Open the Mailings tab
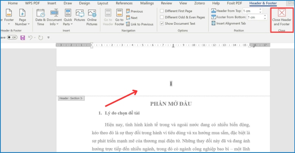295x153 pixels. [147, 3]
